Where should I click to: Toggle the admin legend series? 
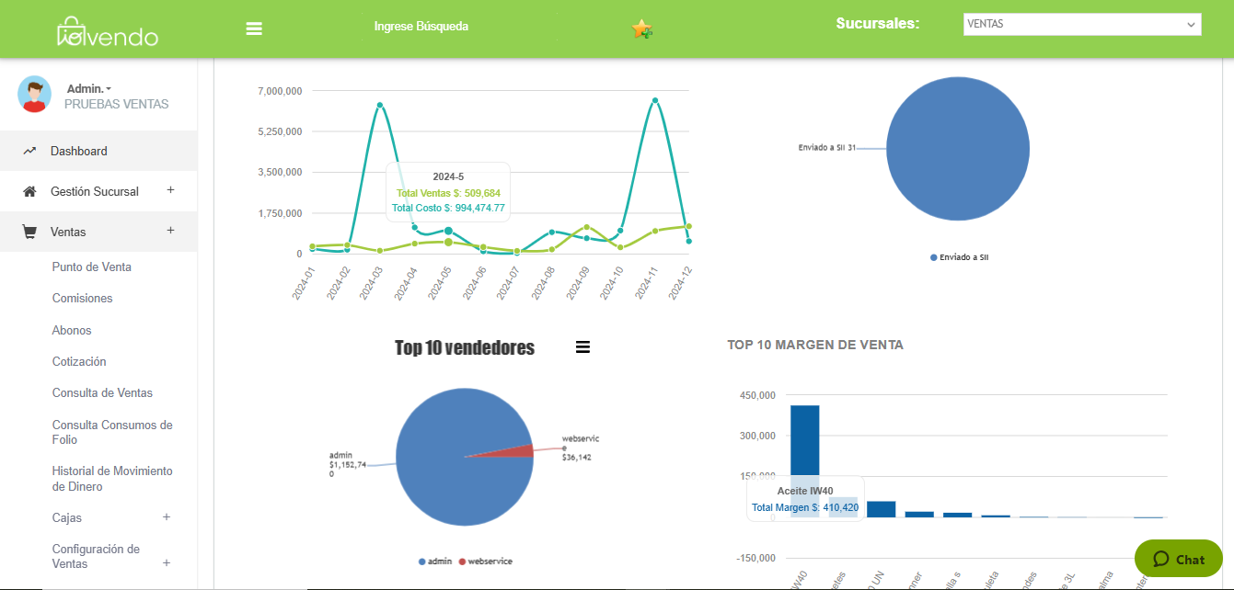pos(435,561)
